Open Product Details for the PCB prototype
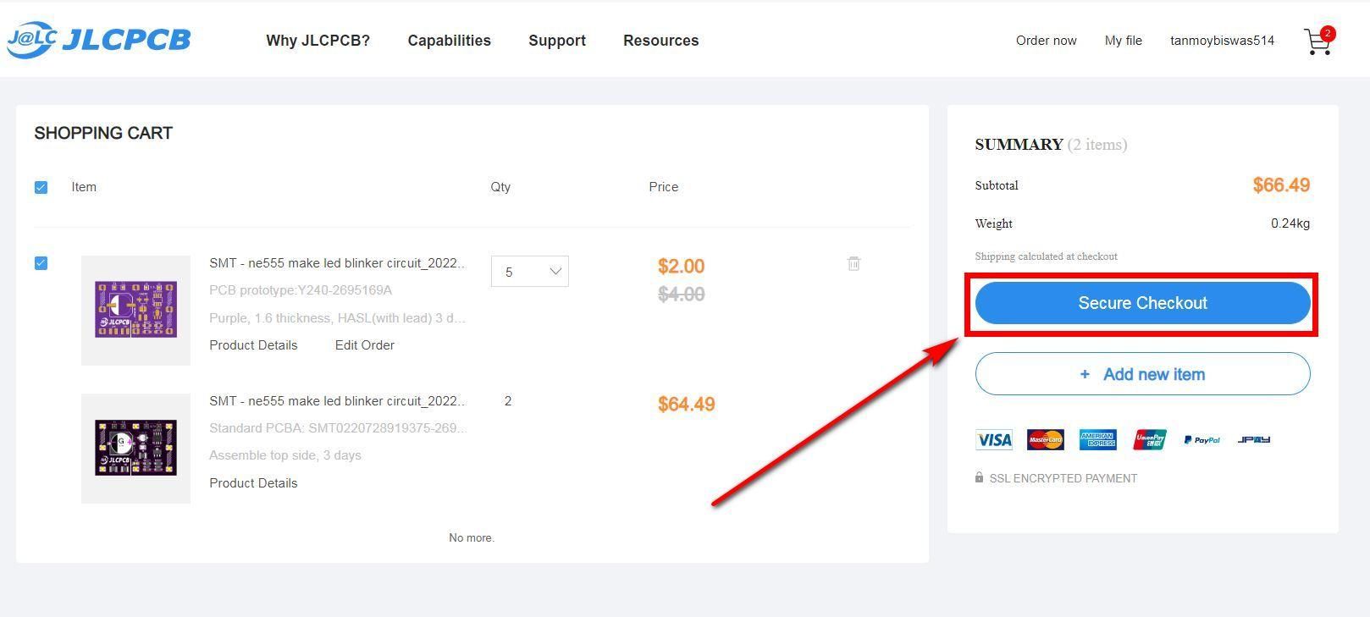Screen dimensions: 1370x617 (x=253, y=345)
